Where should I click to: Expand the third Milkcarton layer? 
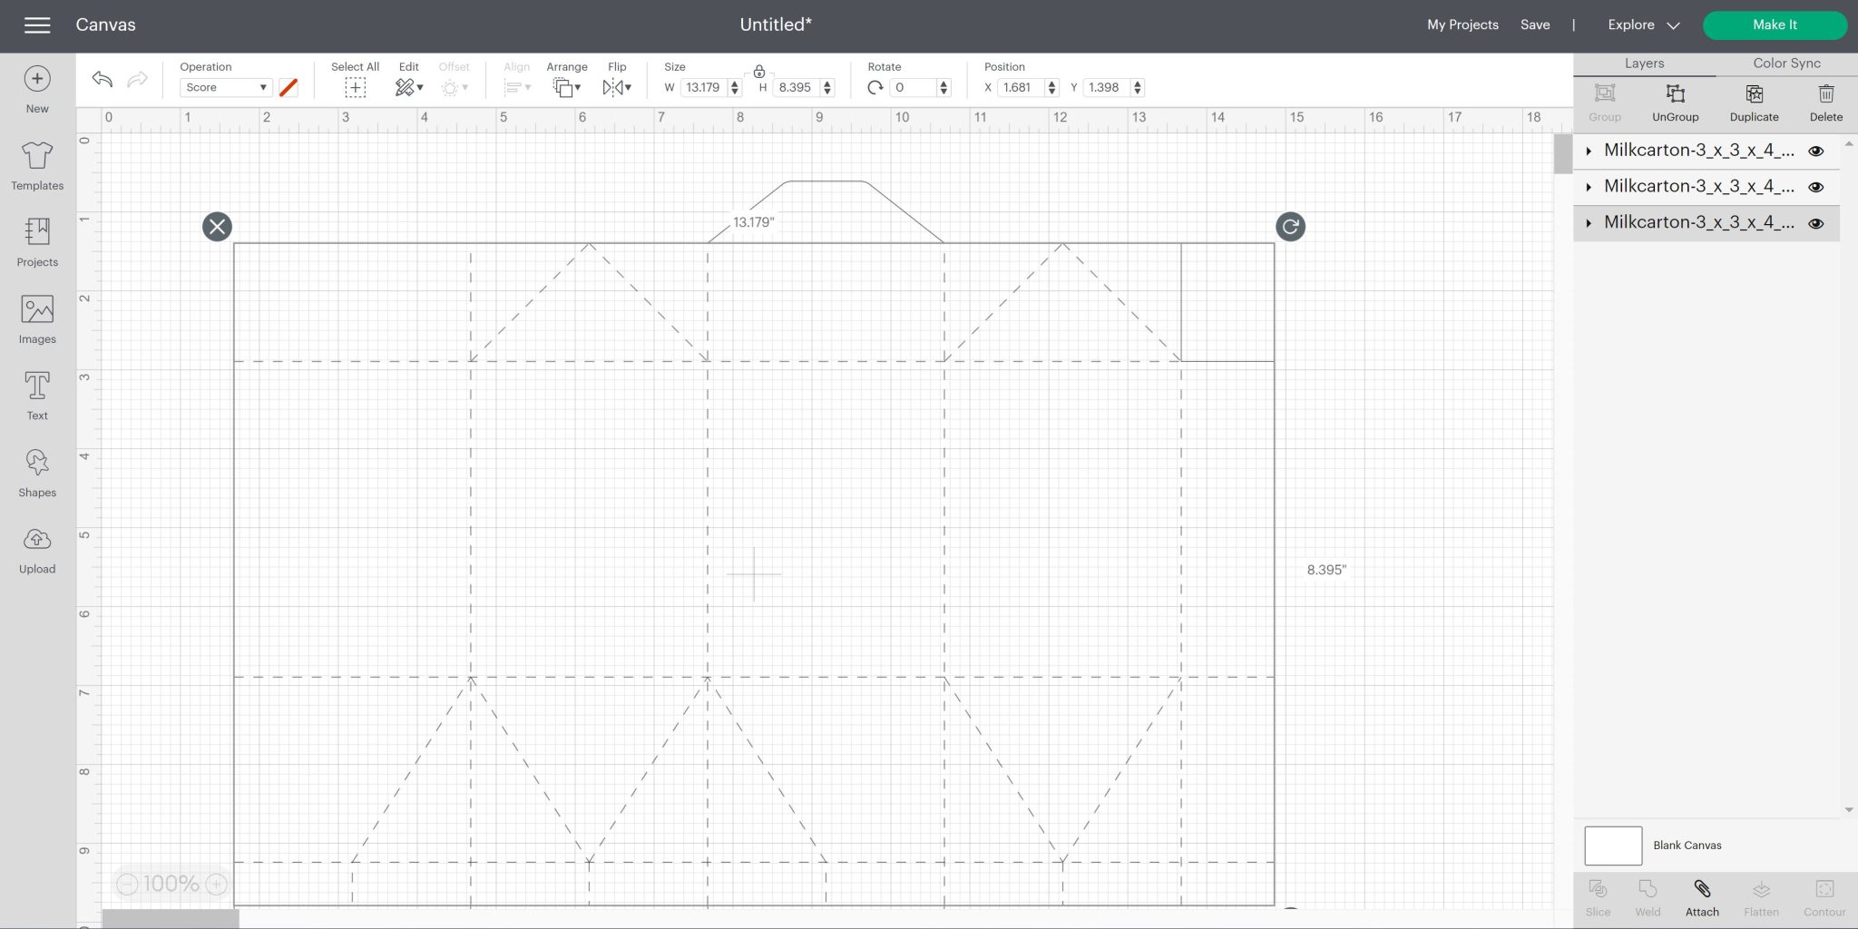point(1589,223)
